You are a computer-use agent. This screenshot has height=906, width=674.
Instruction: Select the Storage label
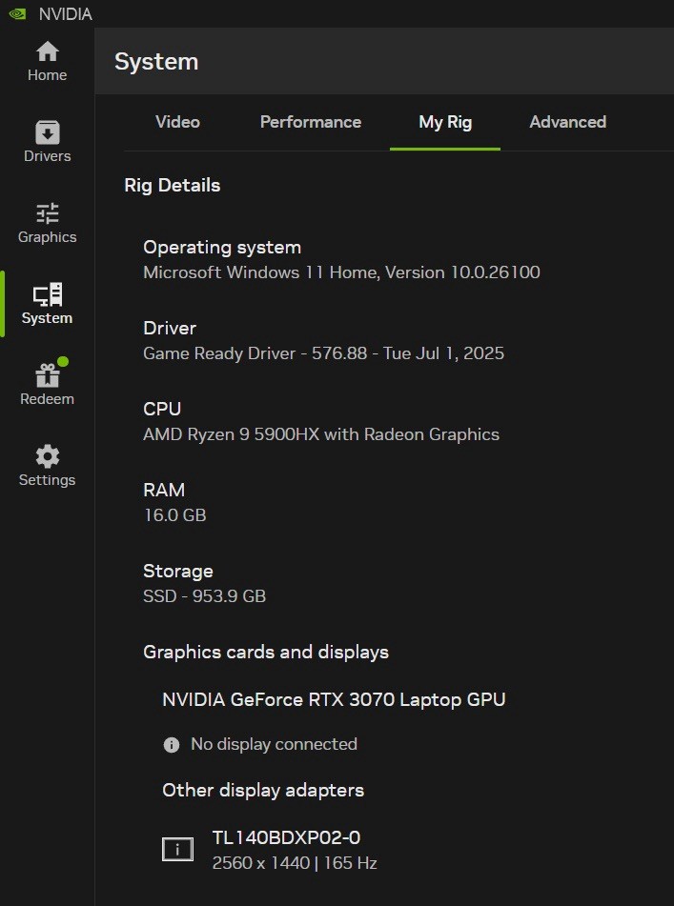click(x=178, y=571)
